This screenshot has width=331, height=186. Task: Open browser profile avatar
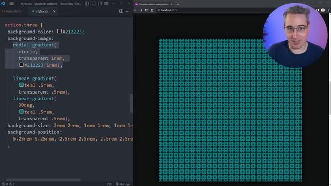coord(323,10)
